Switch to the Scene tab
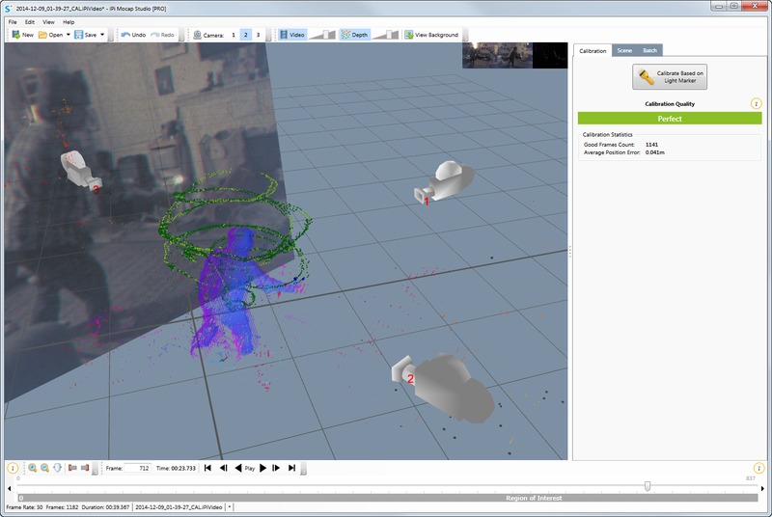This screenshot has height=517, width=772. tap(624, 50)
